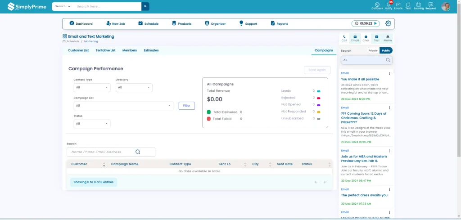
Task: Go to next table page arrow
Action: click(x=324, y=182)
